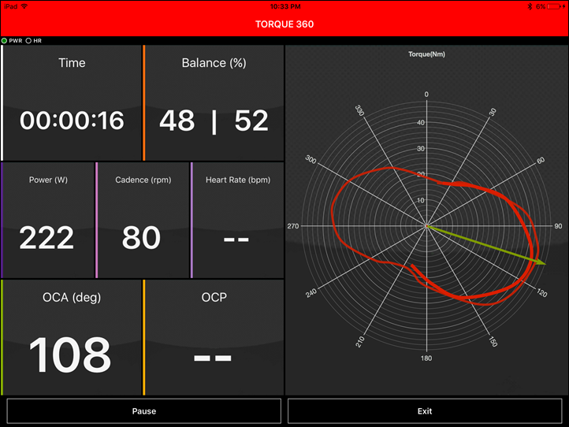Viewport: 569px width, 427px height.
Task: Select the Power (W) tile showing 222
Action: pos(47,221)
